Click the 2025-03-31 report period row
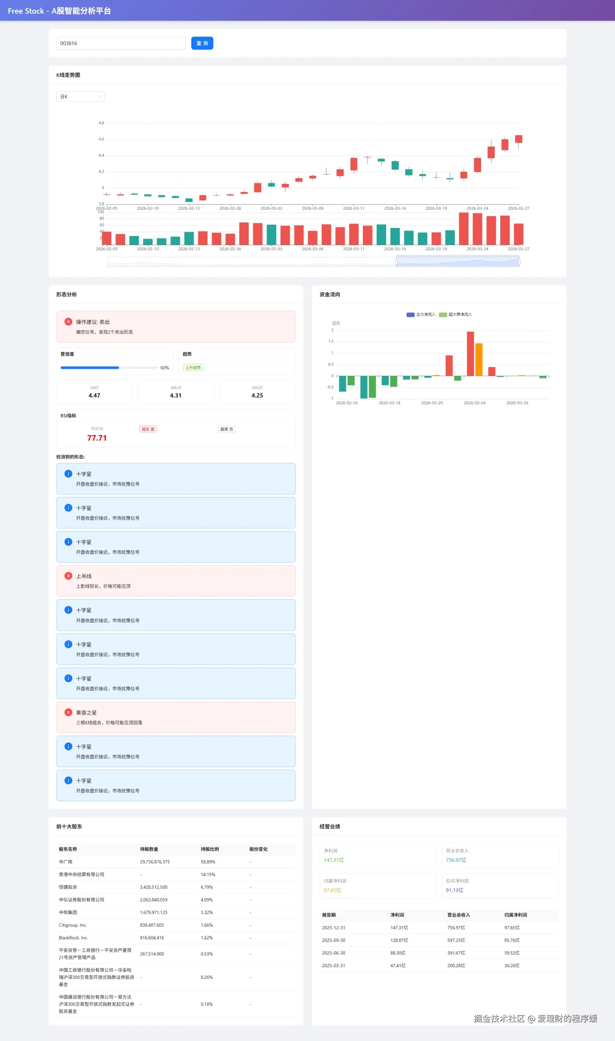Viewport: 615px width, 1041px height. [439, 965]
